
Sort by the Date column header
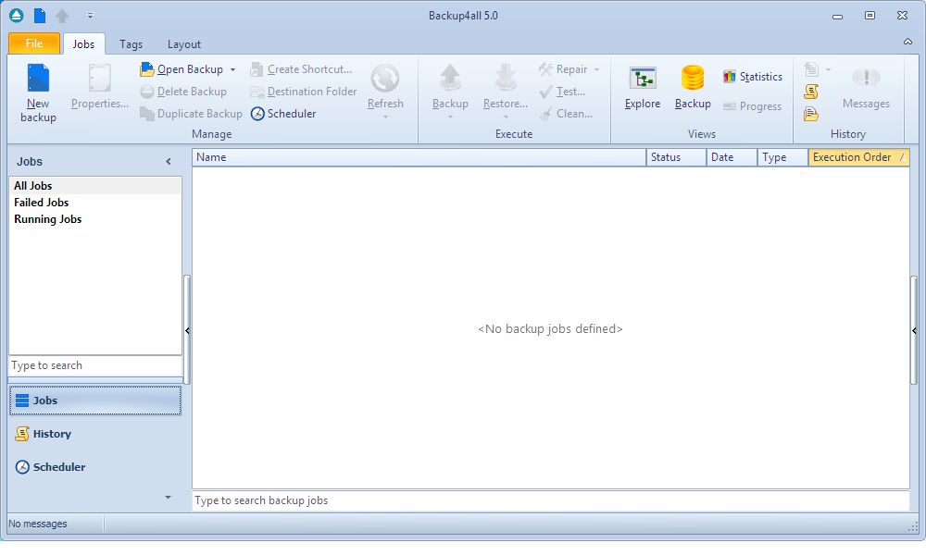coord(732,157)
